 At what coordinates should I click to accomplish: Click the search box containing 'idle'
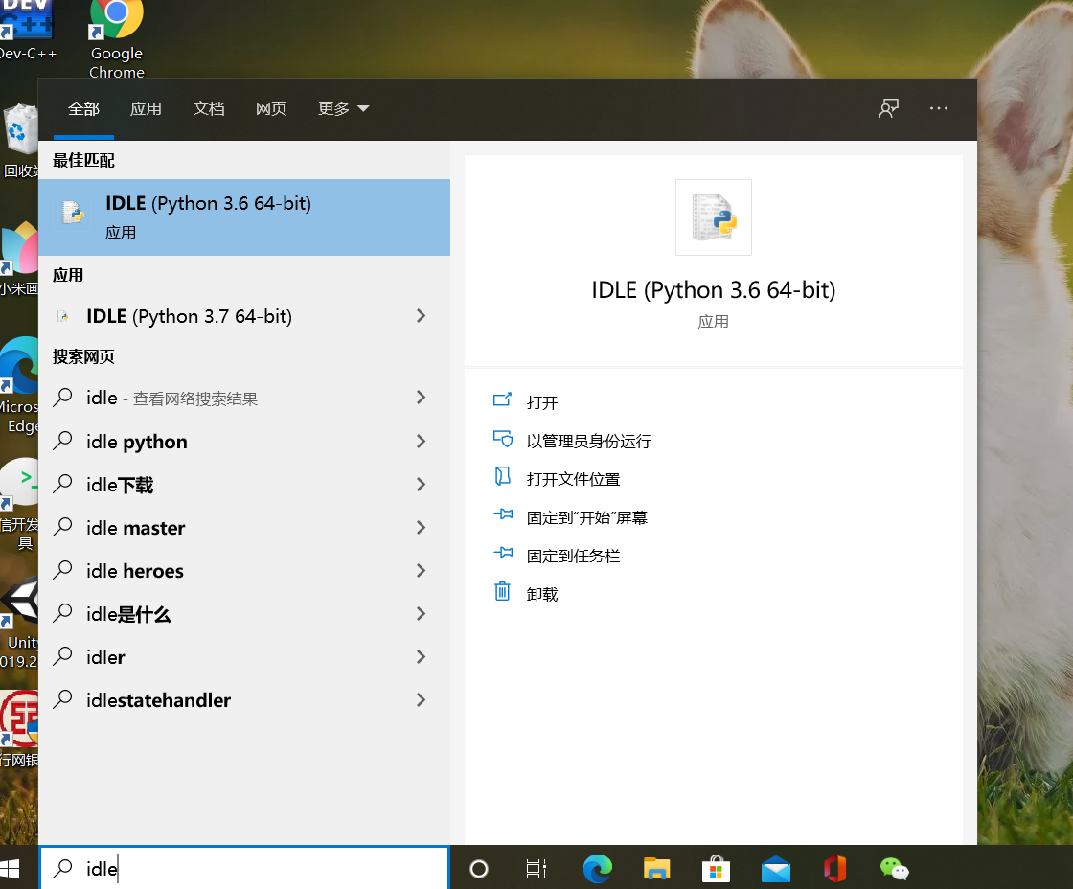[244, 869]
